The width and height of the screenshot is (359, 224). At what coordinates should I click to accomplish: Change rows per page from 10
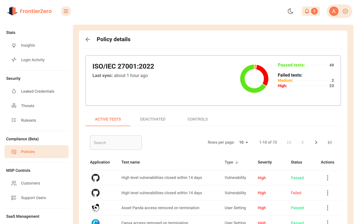coord(243,142)
